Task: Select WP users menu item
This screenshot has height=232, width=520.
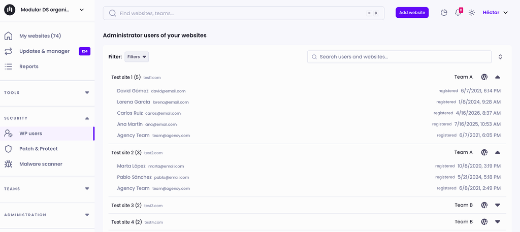Action: pos(47,134)
